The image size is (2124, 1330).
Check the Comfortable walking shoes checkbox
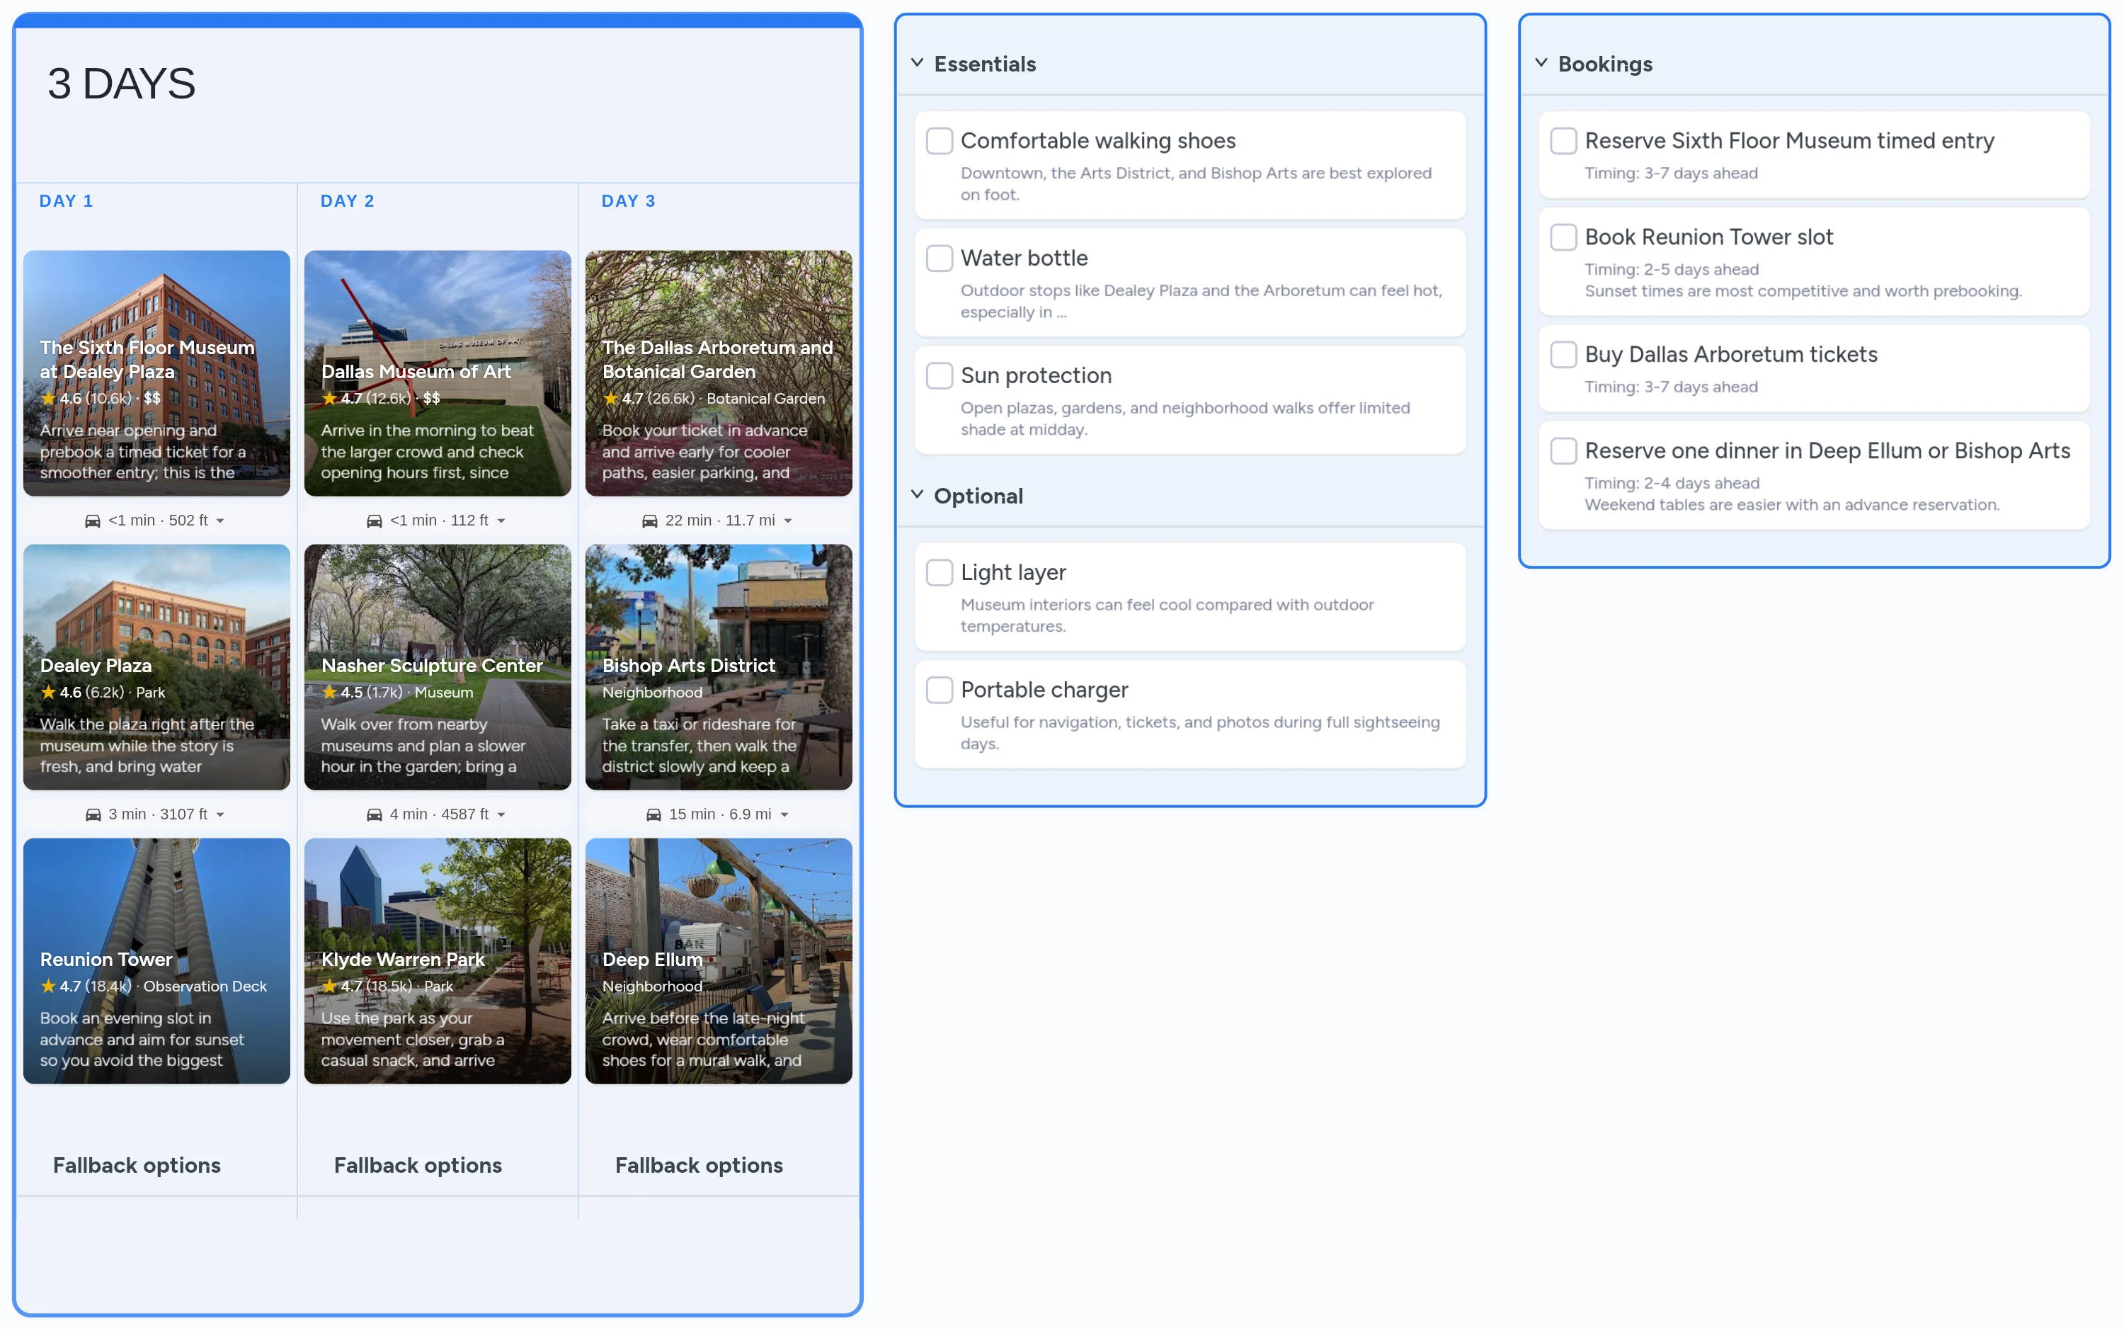(939, 141)
